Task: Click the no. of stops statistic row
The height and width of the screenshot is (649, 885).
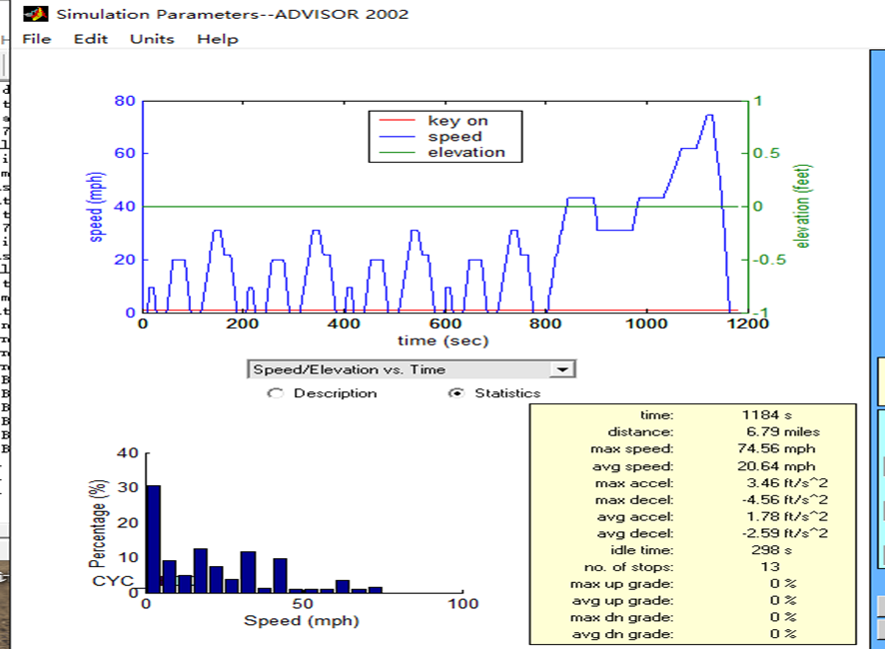Action: coord(691,567)
